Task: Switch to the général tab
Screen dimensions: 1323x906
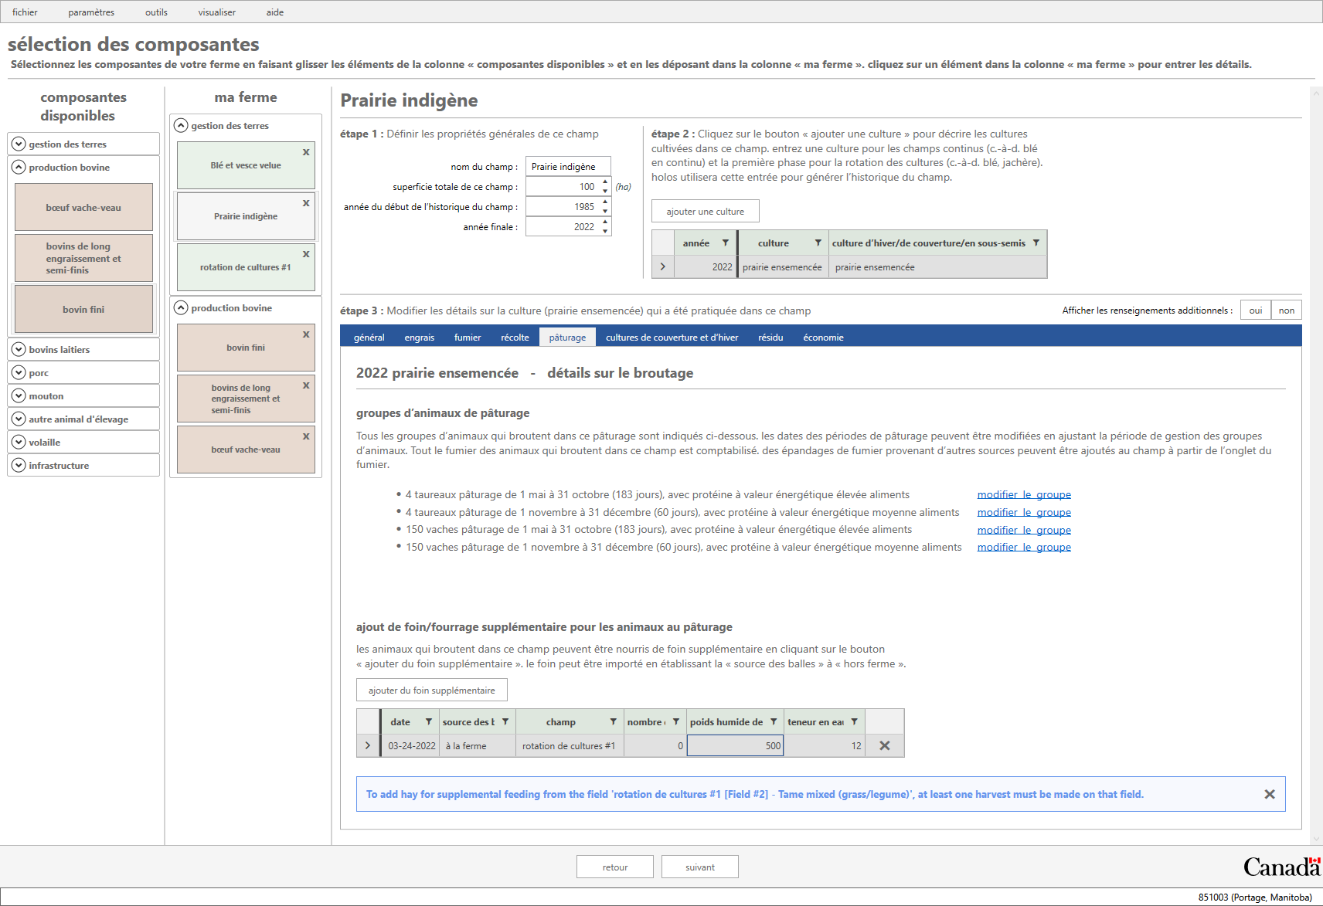Action: point(369,337)
